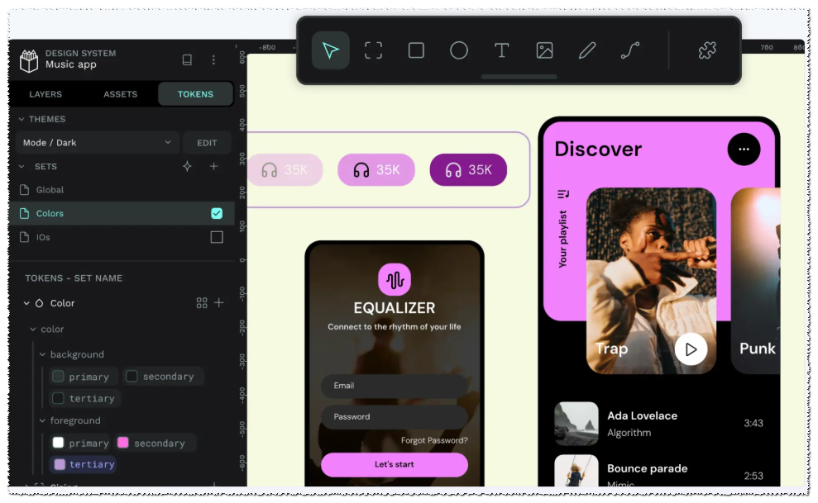Select the Move pointer tool

330,50
